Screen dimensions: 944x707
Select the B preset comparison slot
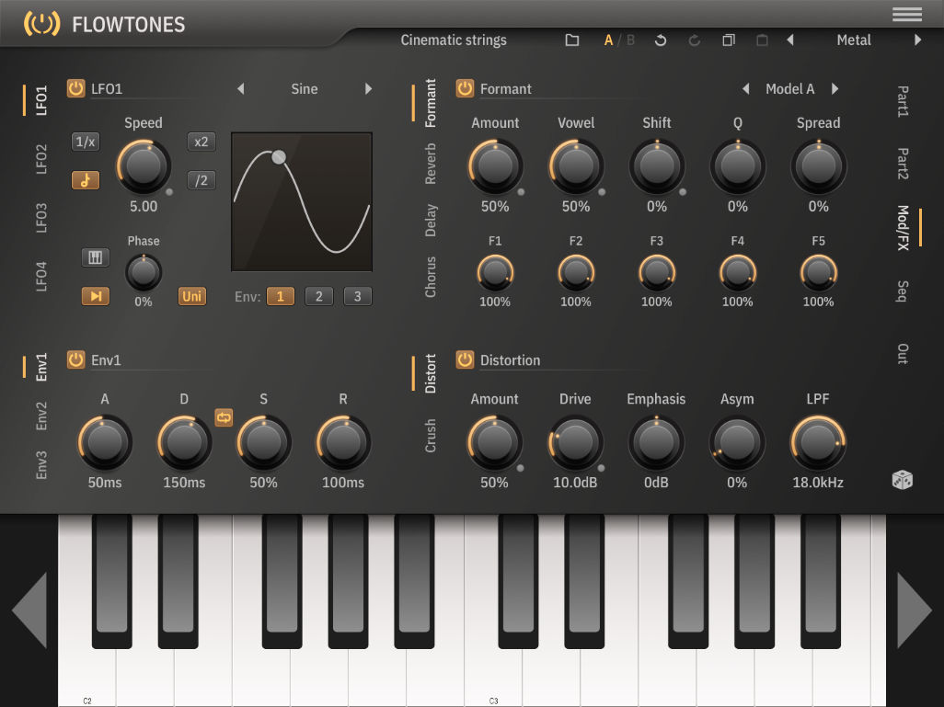coord(630,40)
